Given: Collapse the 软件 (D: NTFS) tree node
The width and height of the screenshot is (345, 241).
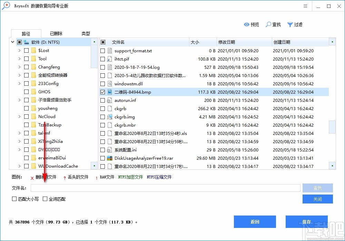Looking at the screenshot, I should pyautogui.click(x=12, y=42).
